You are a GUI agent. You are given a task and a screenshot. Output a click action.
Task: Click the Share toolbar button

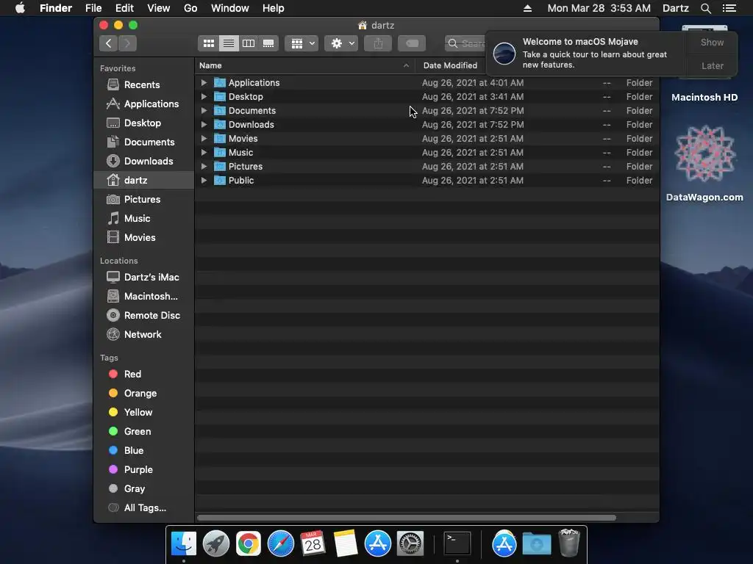tap(378, 43)
